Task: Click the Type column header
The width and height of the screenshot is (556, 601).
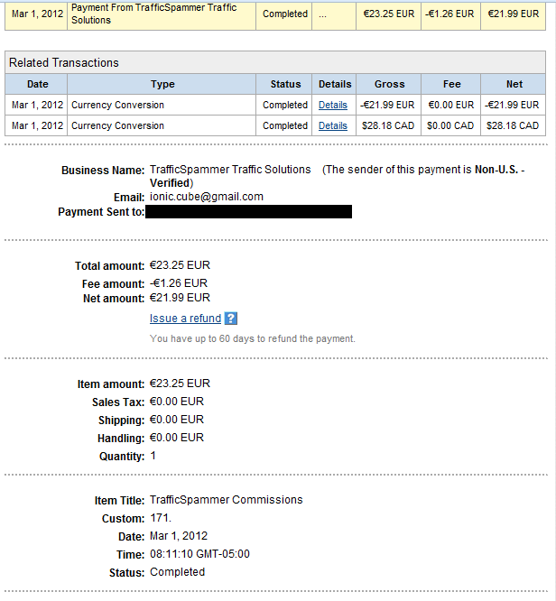Action: (x=162, y=84)
